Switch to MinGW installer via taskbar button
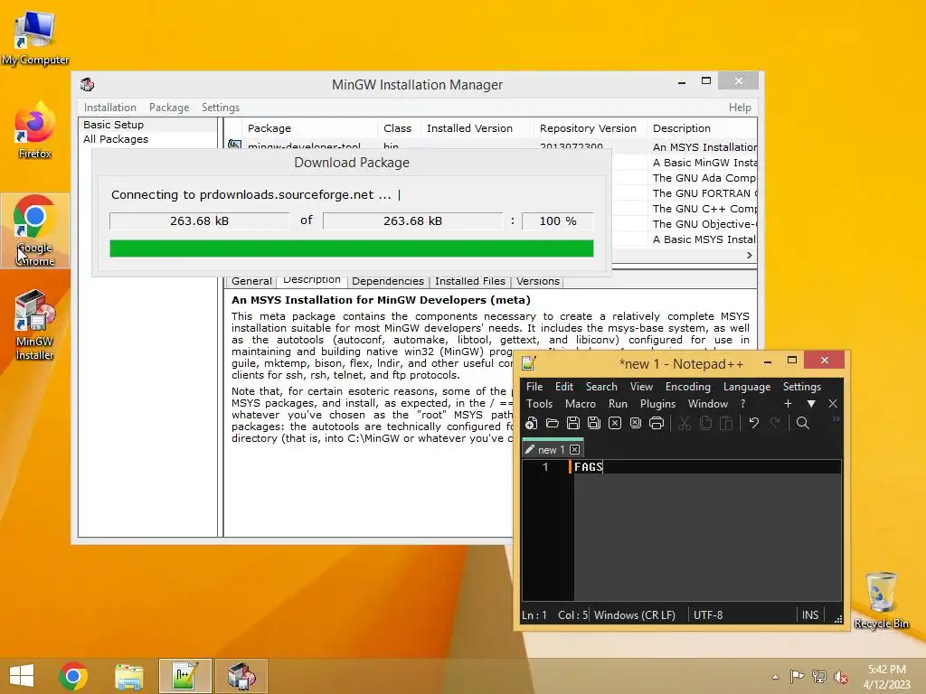The height and width of the screenshot is (694, 926). 241,676
